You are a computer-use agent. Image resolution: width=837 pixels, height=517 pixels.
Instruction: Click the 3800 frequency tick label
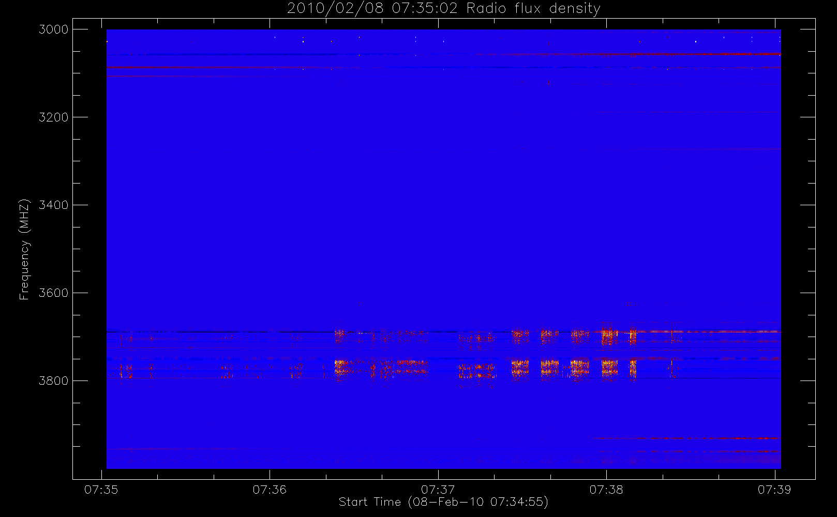tap(54, 381)
